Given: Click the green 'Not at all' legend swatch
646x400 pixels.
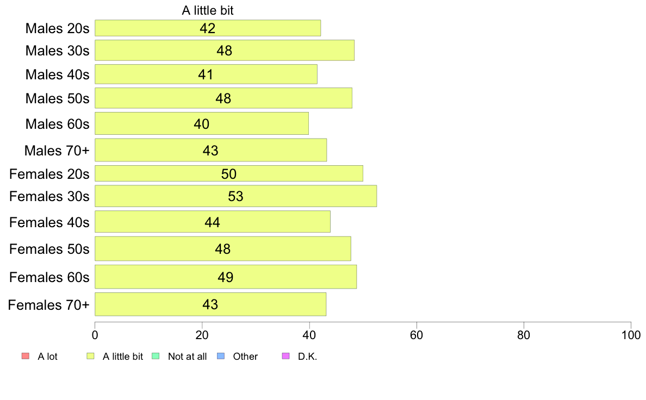Looking at the screenshot, I should 156,356.
